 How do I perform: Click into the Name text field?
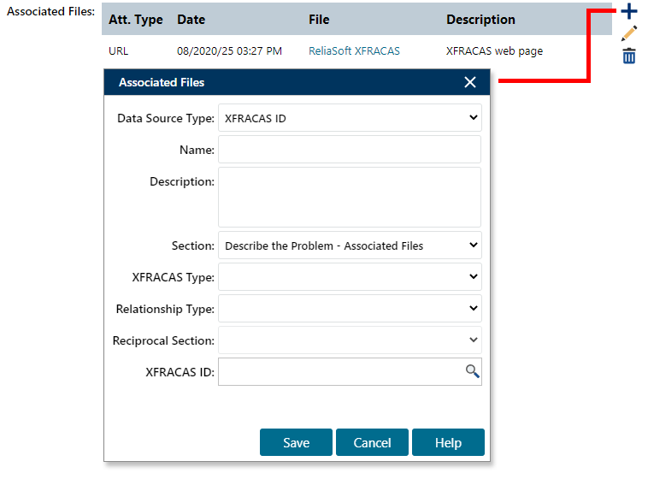[x=350, y=150]
